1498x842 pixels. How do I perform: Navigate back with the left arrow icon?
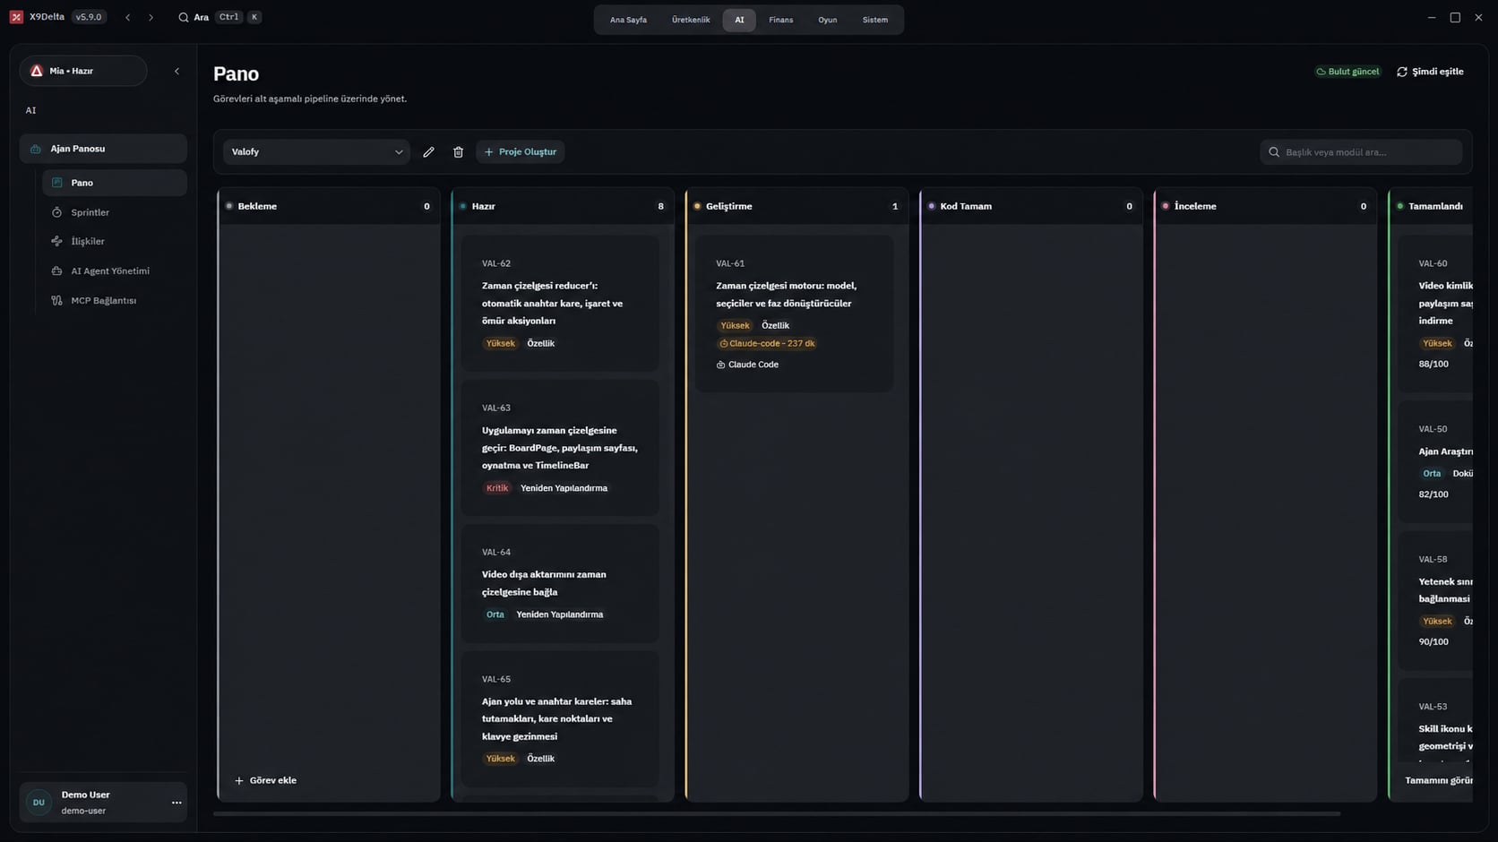(128, 17)
